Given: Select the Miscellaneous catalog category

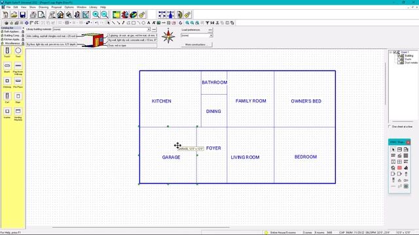Looking at the screenshot, I should click(x=12, y=43).
